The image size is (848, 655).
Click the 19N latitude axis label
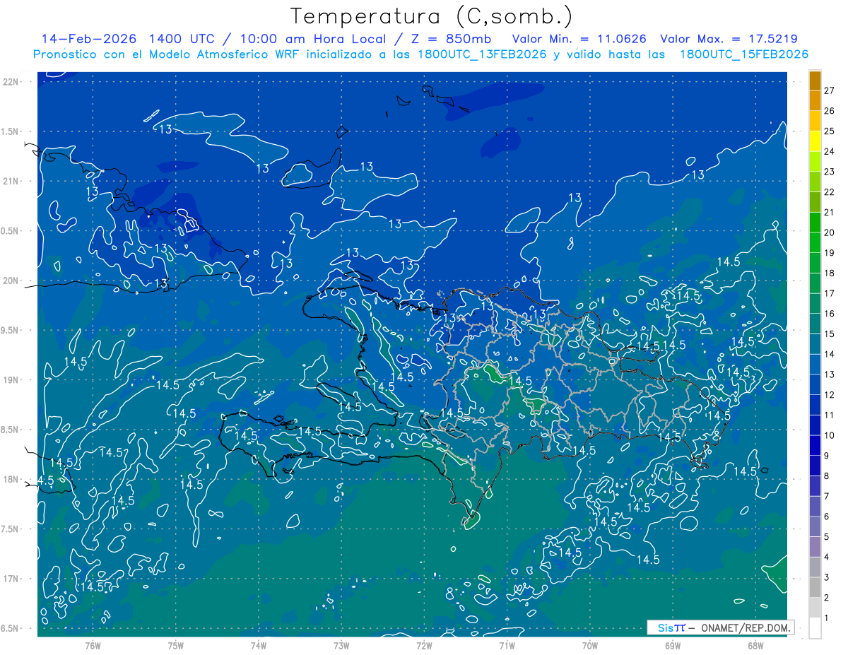pos(10,379)
